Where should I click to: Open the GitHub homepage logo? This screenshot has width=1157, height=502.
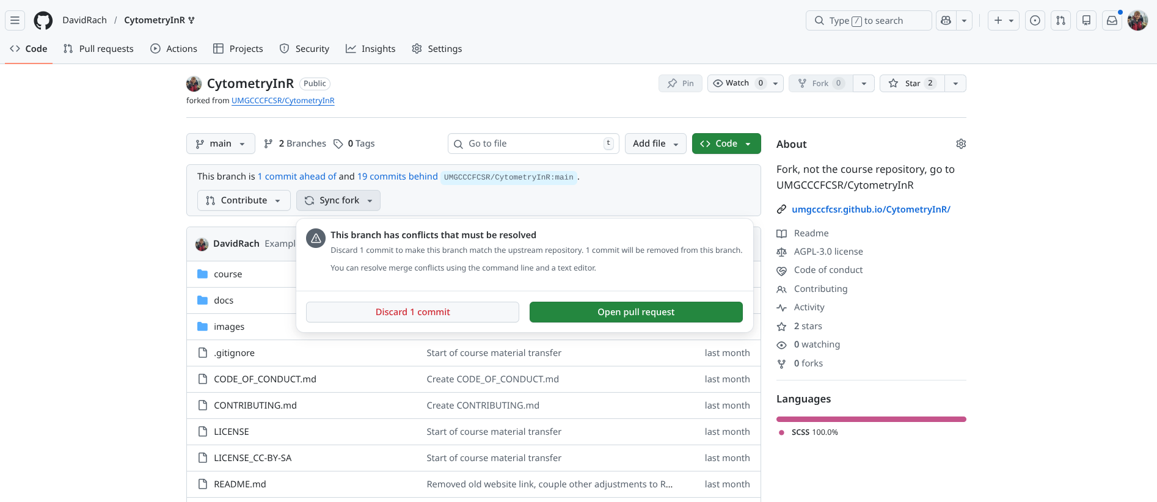[43, 21]
